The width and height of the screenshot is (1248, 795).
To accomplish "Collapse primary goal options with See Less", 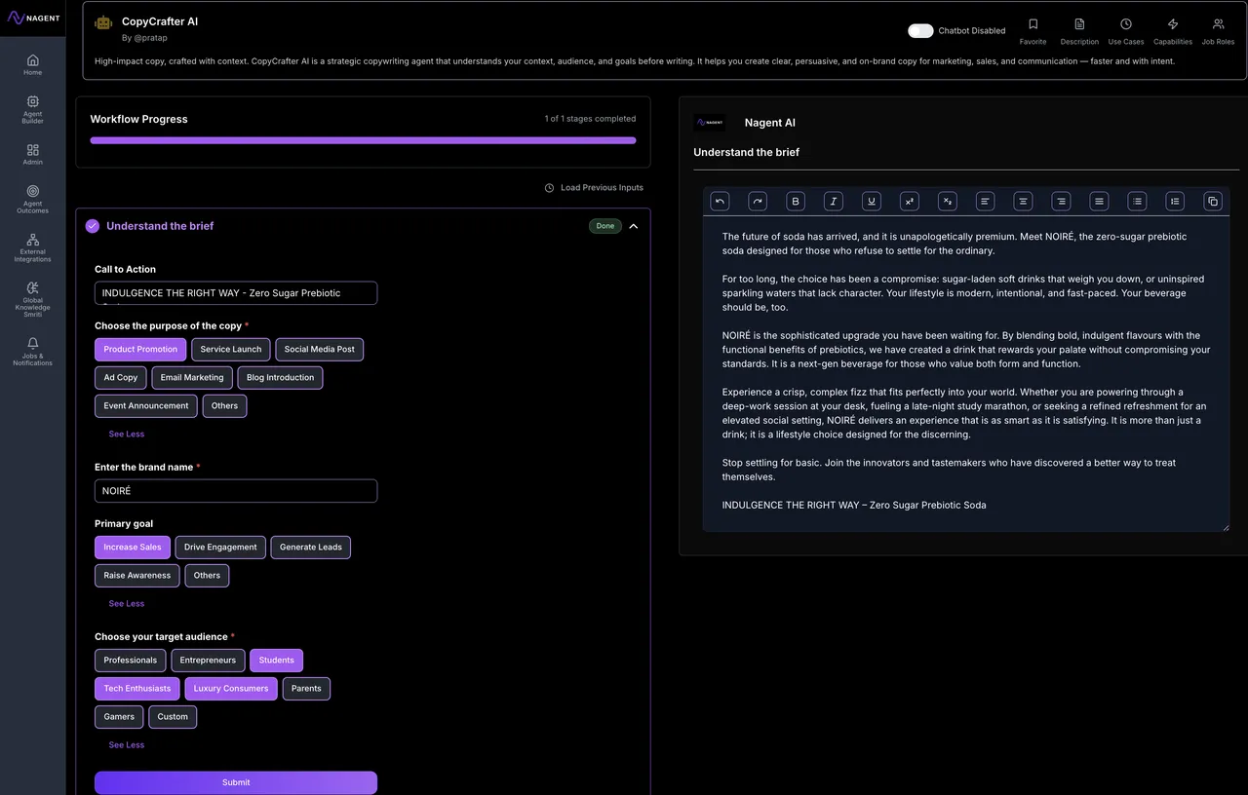I will (x=127, y=604).
